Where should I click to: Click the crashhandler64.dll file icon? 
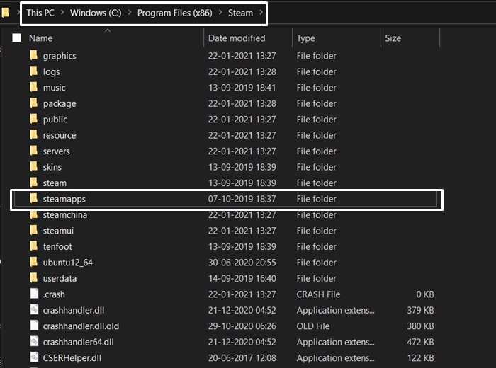tap(34, 341)
